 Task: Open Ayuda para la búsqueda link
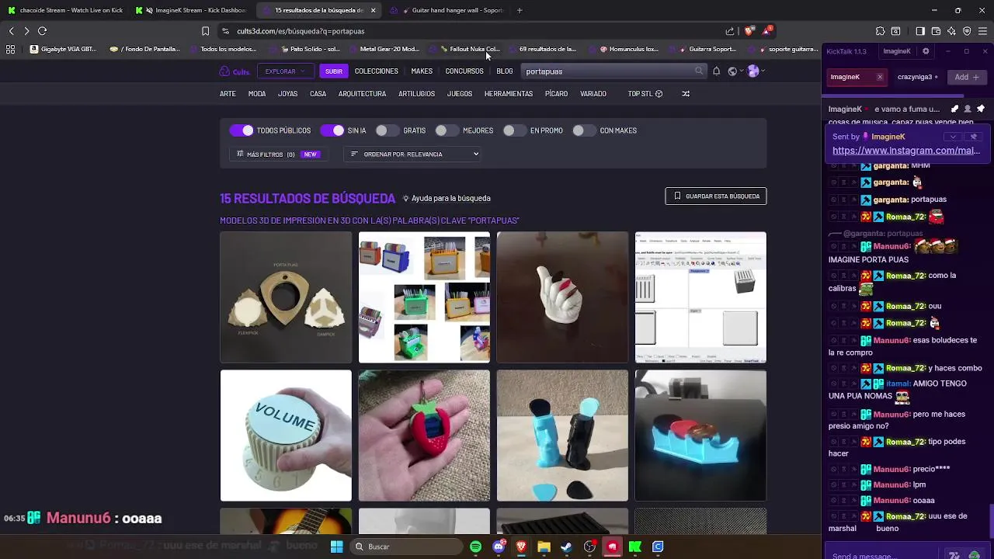[x=447, y=199]
